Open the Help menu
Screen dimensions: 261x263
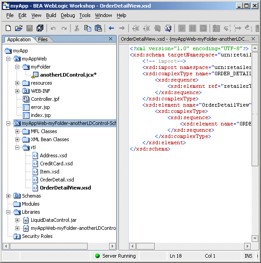pos(122,15)
